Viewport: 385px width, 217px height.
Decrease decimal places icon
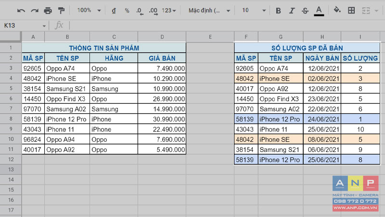(140, 11)
